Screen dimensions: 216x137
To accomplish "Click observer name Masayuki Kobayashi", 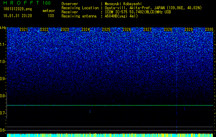I will [123, 4].
